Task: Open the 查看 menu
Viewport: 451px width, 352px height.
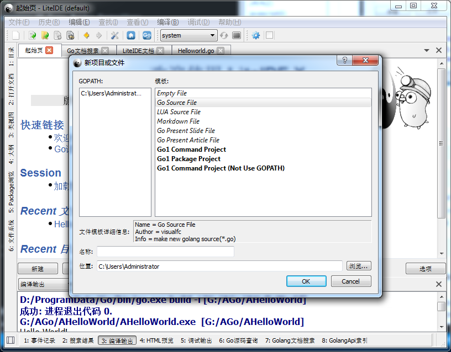Action: click(138, 22)
